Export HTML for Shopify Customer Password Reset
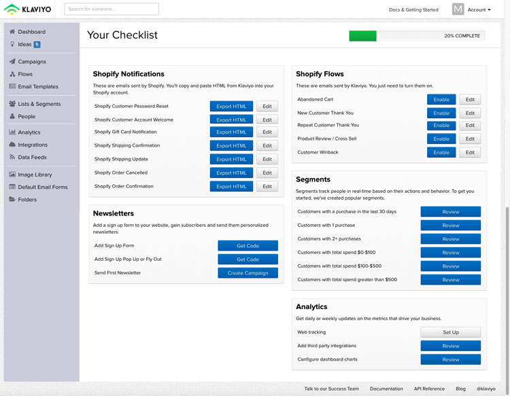 click(x=231, y=106)
